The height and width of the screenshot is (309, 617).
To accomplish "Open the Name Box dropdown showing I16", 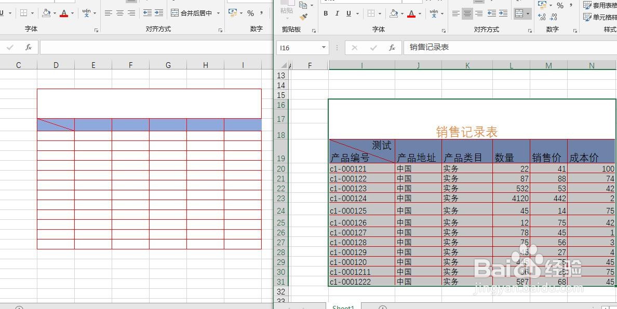I will (324, 47).
